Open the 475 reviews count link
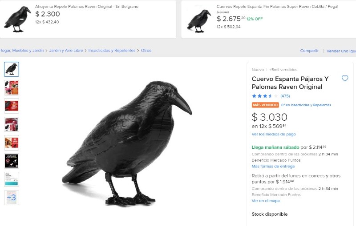This screenshot has width=356, height=226. pyautogui.click(x=285, y=96)
